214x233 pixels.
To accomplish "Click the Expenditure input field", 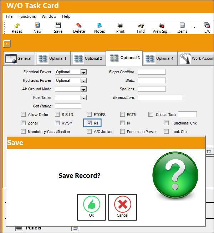I will 160,97.
